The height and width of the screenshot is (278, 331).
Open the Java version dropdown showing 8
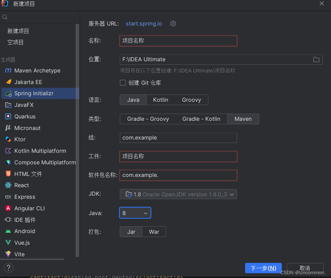pyautogui.click(x=135, y=213)
